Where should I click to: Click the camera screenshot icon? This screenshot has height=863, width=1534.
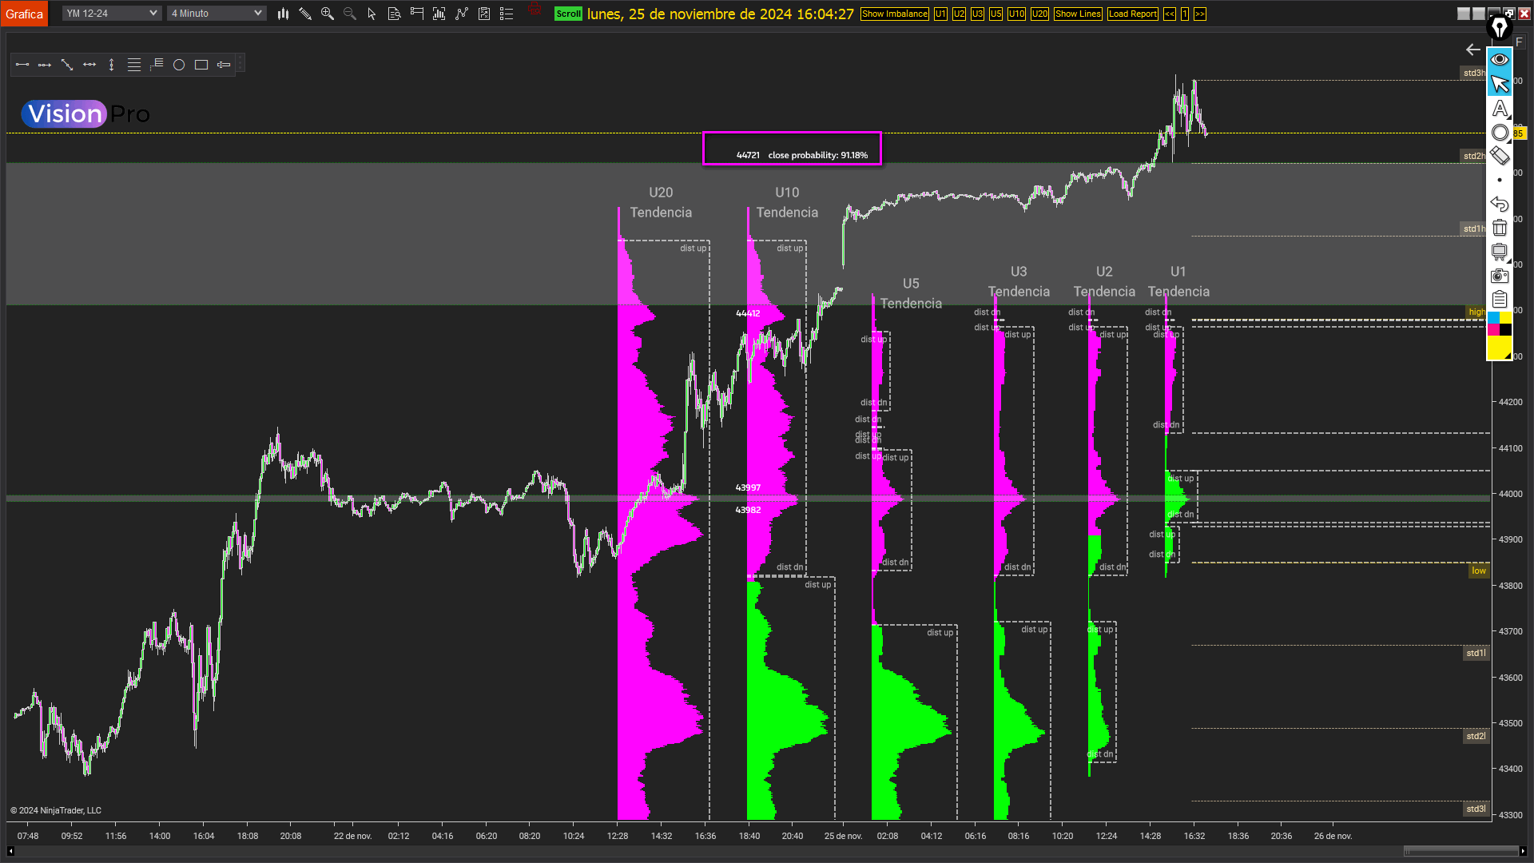(1500, 276)
